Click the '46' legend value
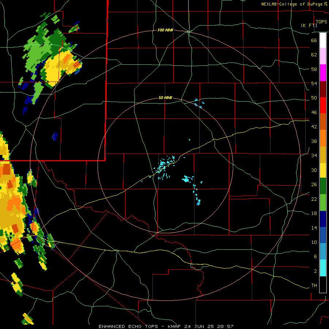 (314, 113)
